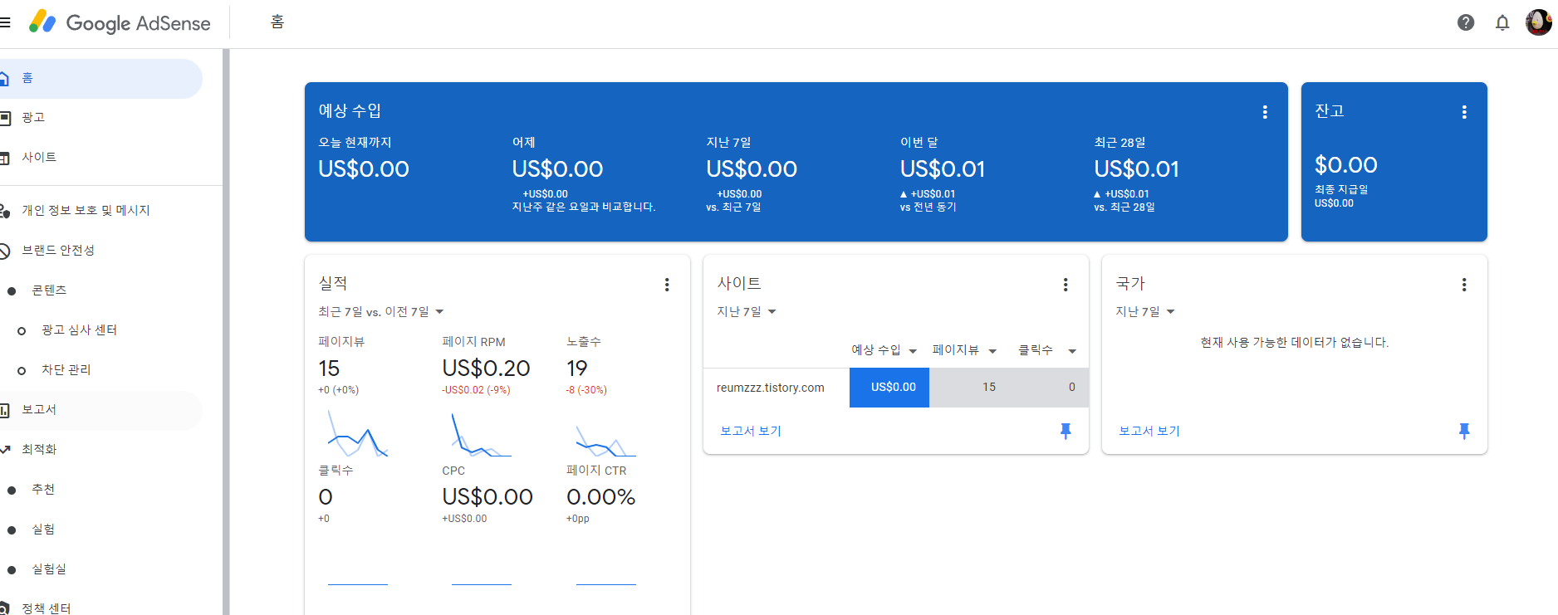Click the 페이지뷰 value 15 in site row
Image resolution: width=1558 pixels, height=615 pixels.
pos(989,388)
